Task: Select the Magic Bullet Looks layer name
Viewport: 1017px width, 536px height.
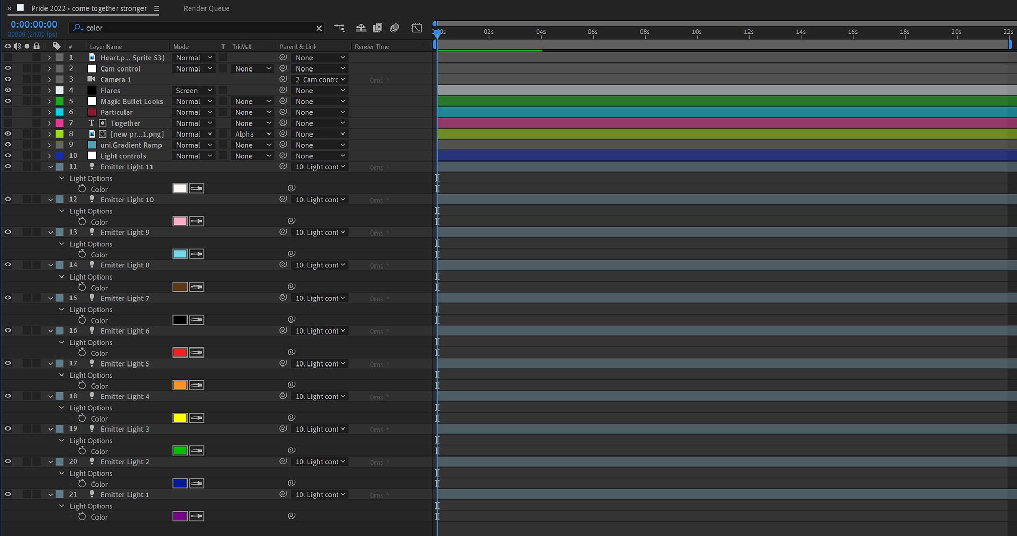Action: point(132,101)
